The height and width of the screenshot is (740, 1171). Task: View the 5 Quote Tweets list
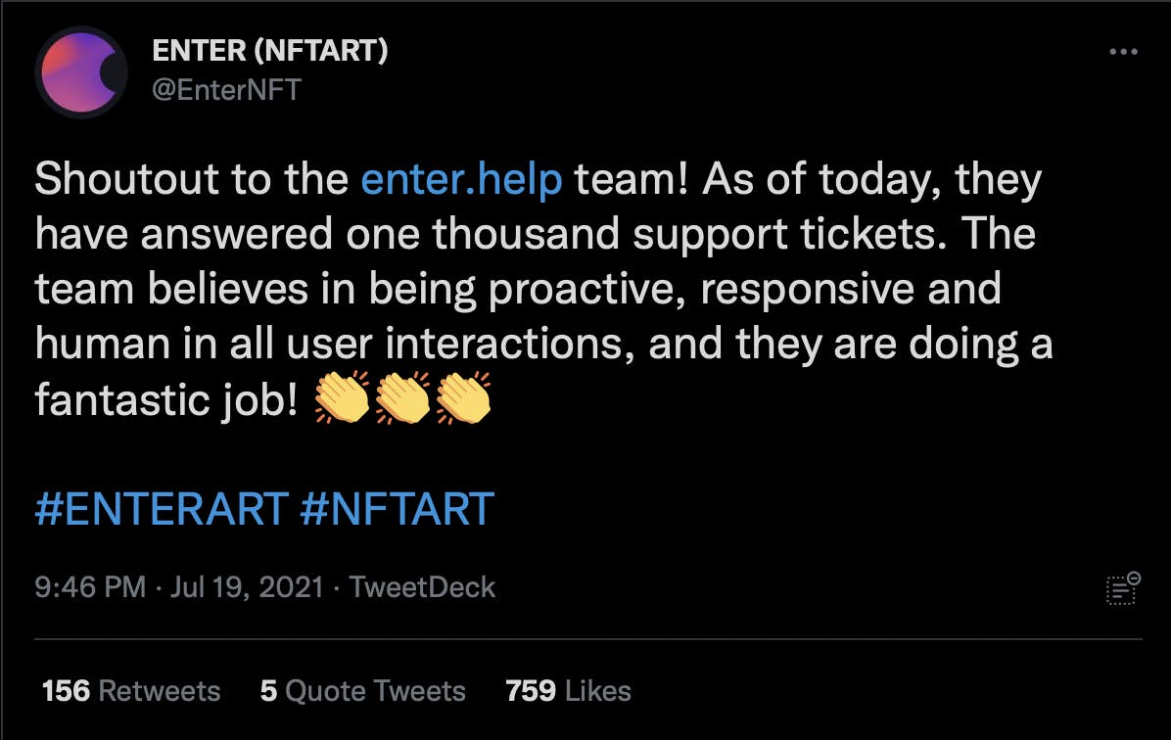coord(363,691)
